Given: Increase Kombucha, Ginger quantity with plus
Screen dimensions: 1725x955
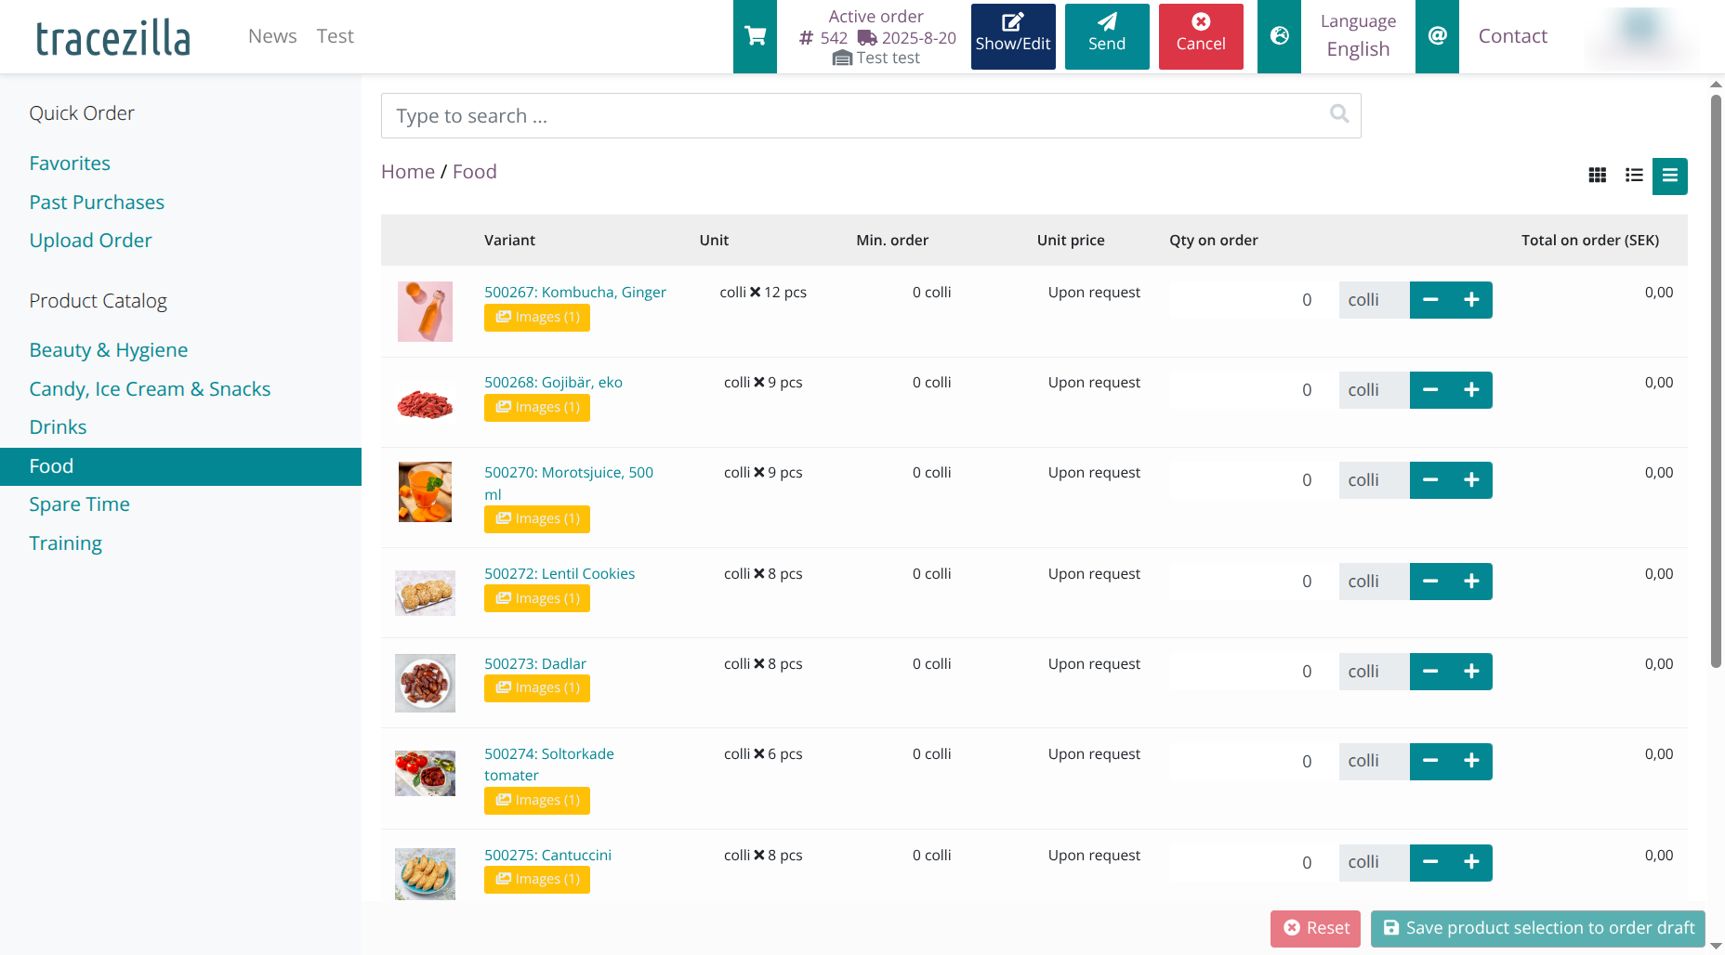Looking at the screenshot, I should coord(1471,300).
